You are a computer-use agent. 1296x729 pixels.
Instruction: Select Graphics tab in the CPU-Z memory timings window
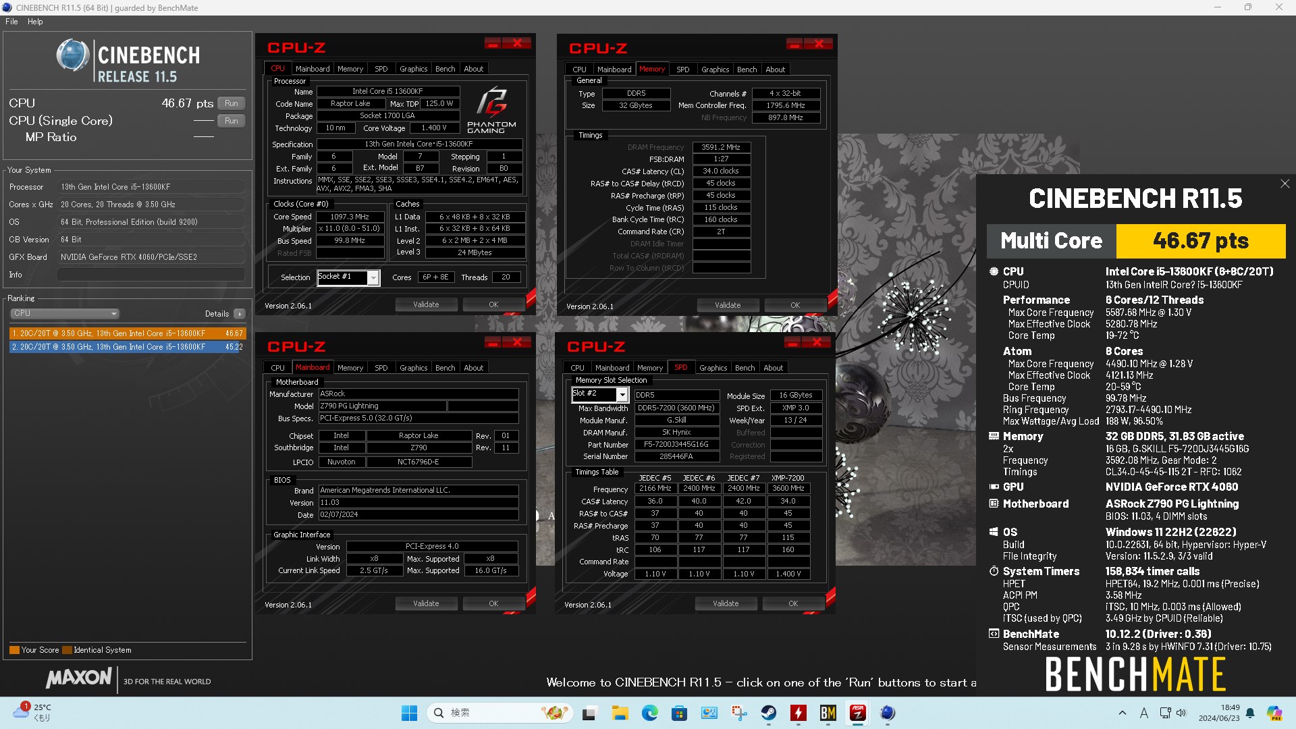[715, 70]
